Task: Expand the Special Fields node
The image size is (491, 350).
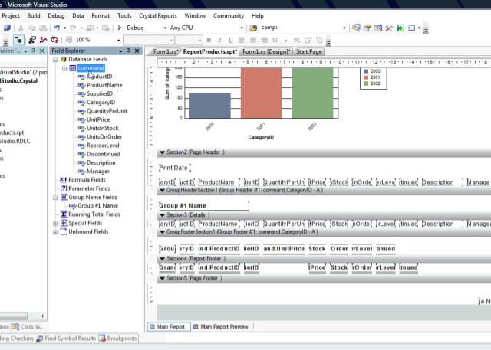Action: pos(55,223)
